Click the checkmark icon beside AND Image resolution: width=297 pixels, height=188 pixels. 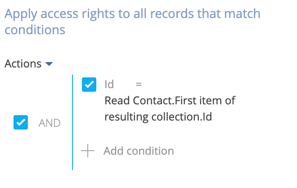[x=21, y=123]
